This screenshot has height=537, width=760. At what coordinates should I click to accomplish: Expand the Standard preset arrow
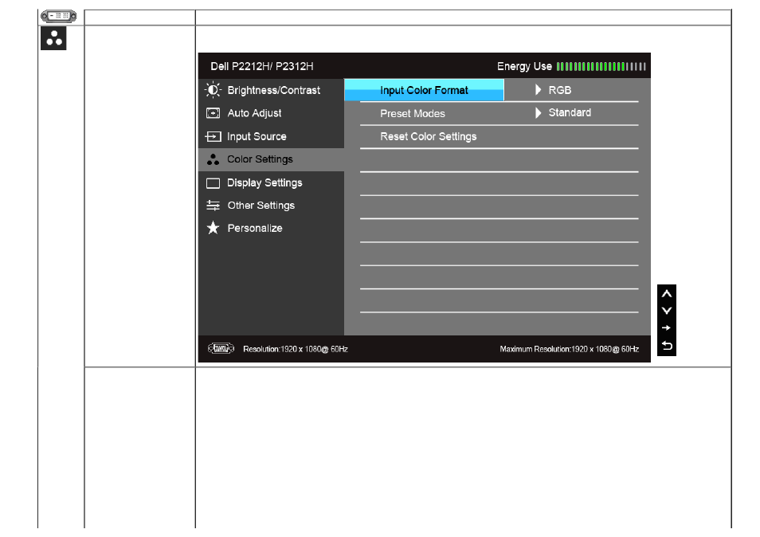(x=538, y=113)
